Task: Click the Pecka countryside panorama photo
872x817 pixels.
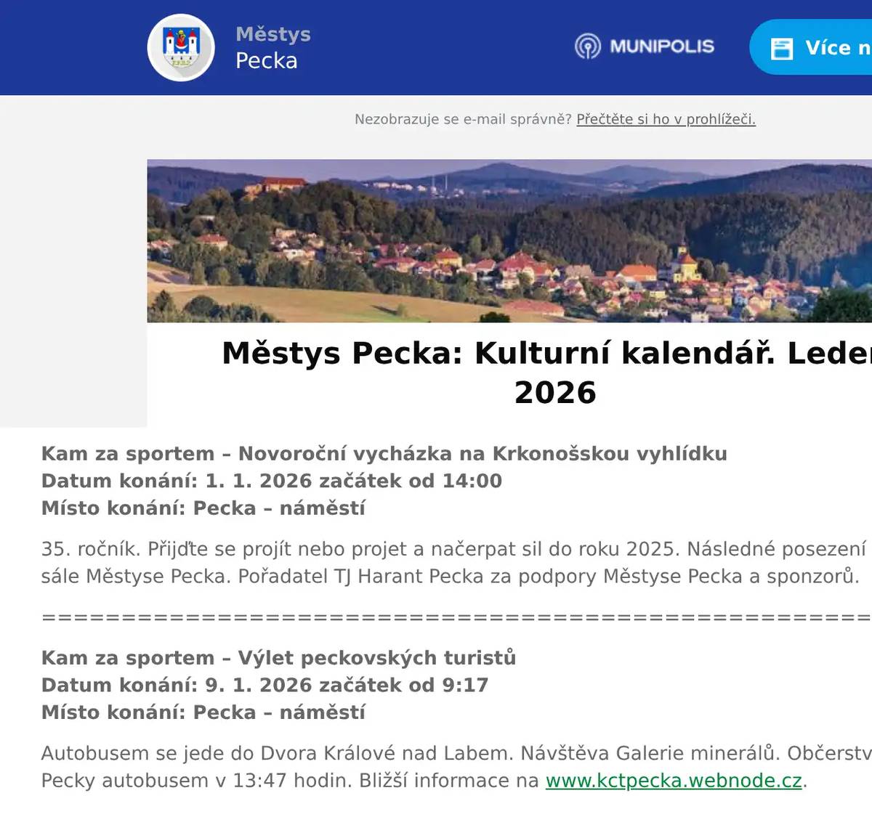Action: pos(509,240)
